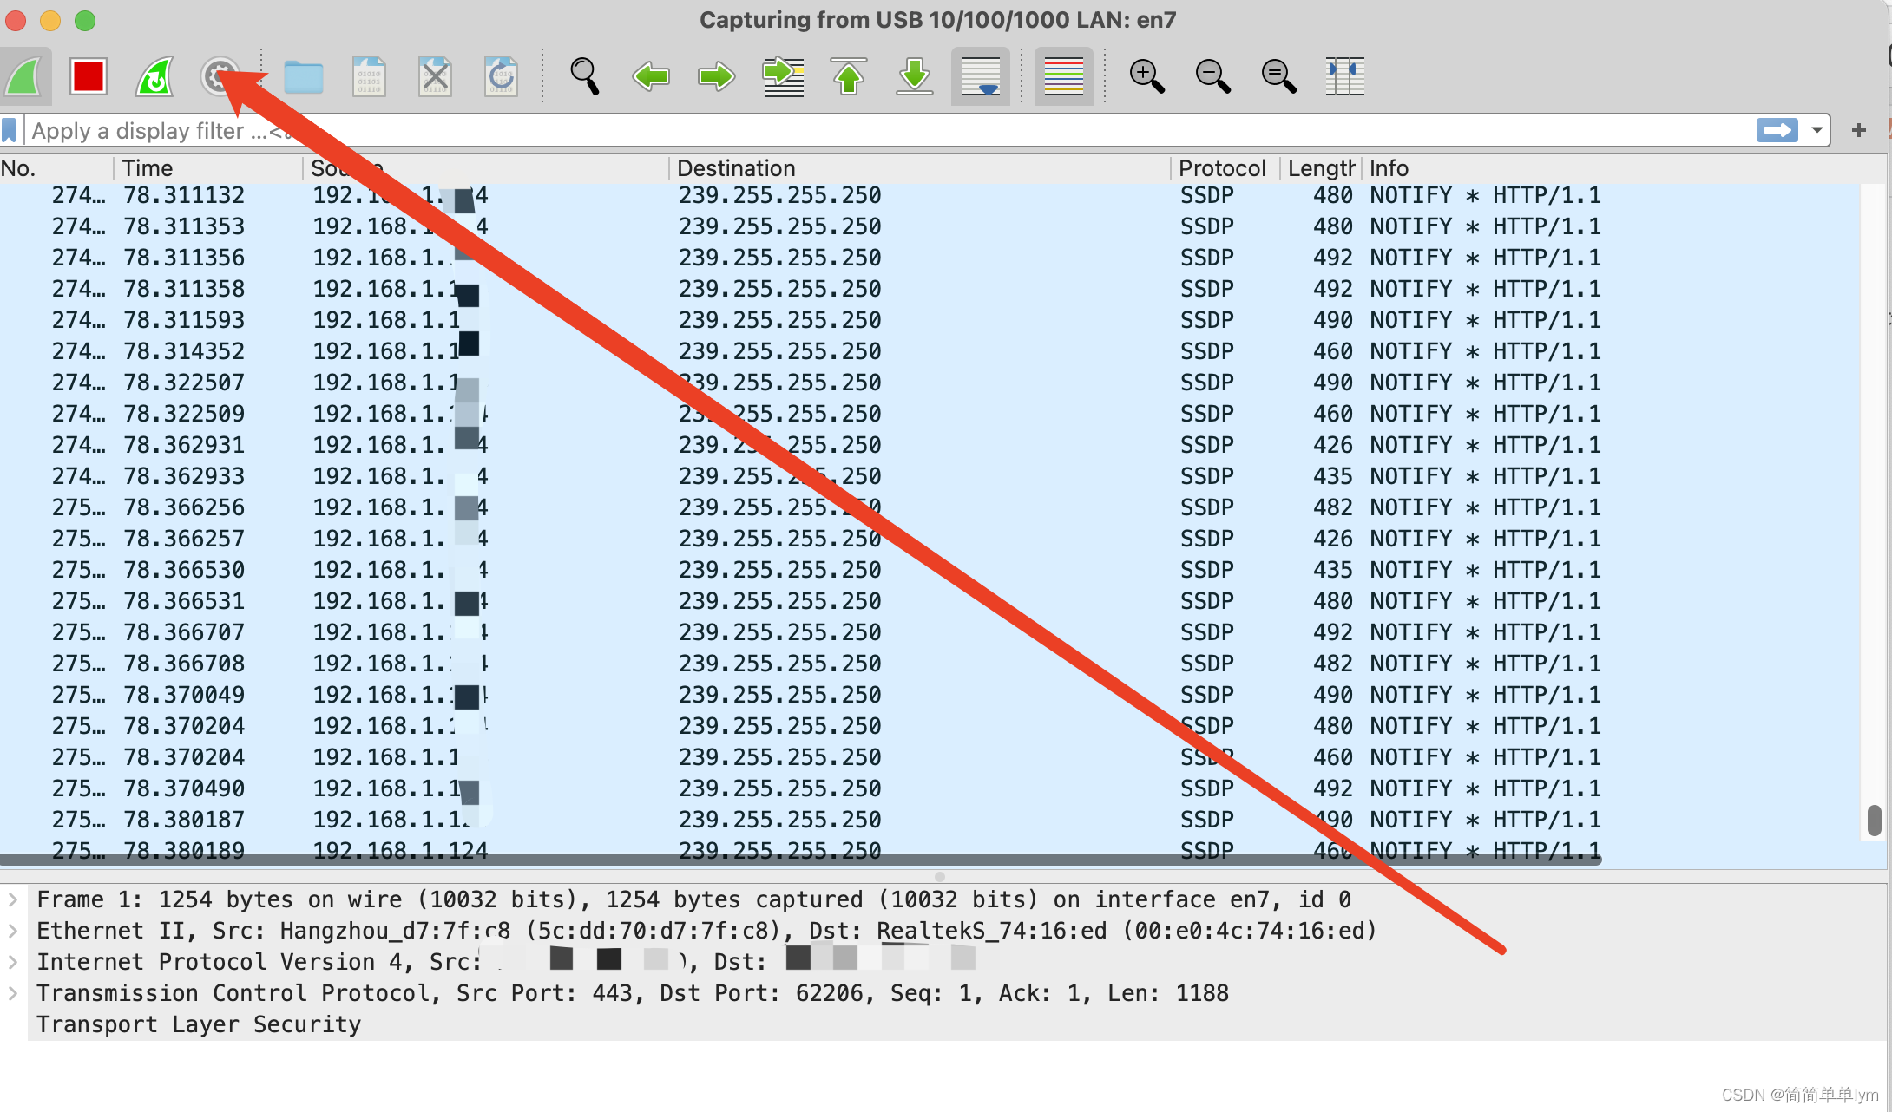Sort by the No. column header
1892x1112 pixels.
[56, 168]
